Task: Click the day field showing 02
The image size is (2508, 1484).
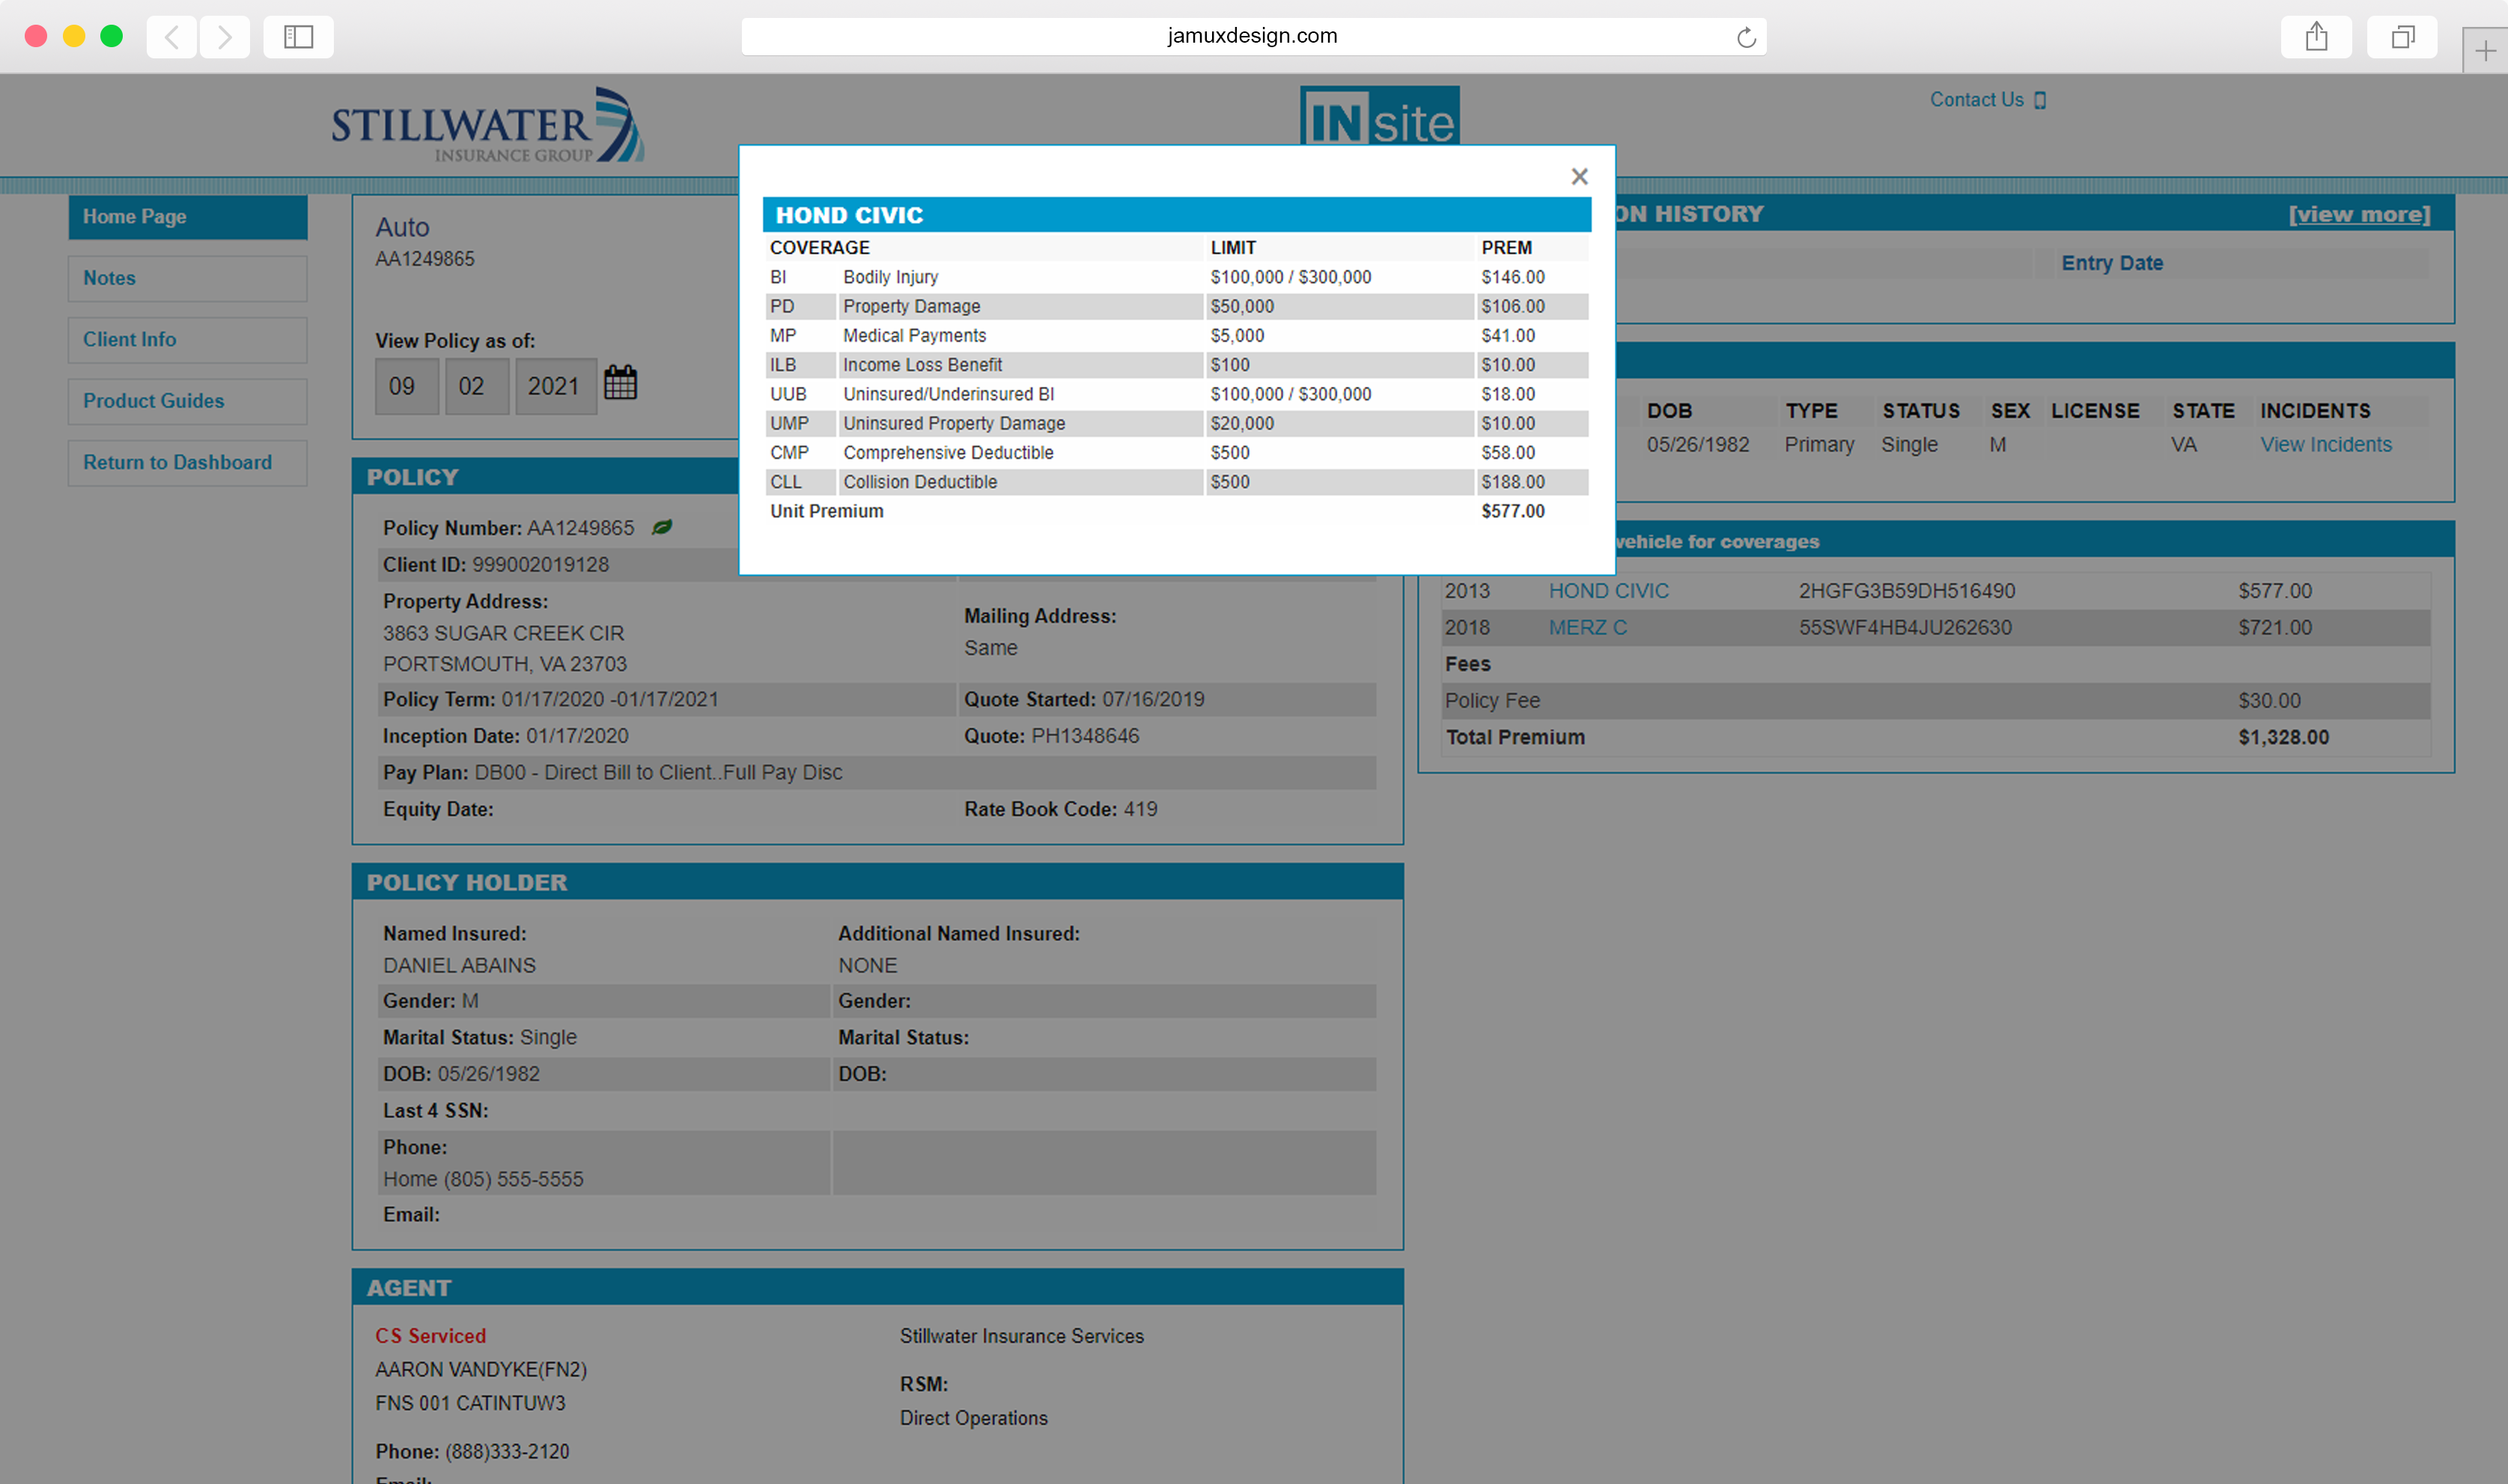Action: coord(476,386)
